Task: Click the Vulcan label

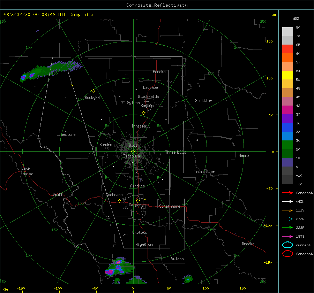Action: (x=178, y=259)
